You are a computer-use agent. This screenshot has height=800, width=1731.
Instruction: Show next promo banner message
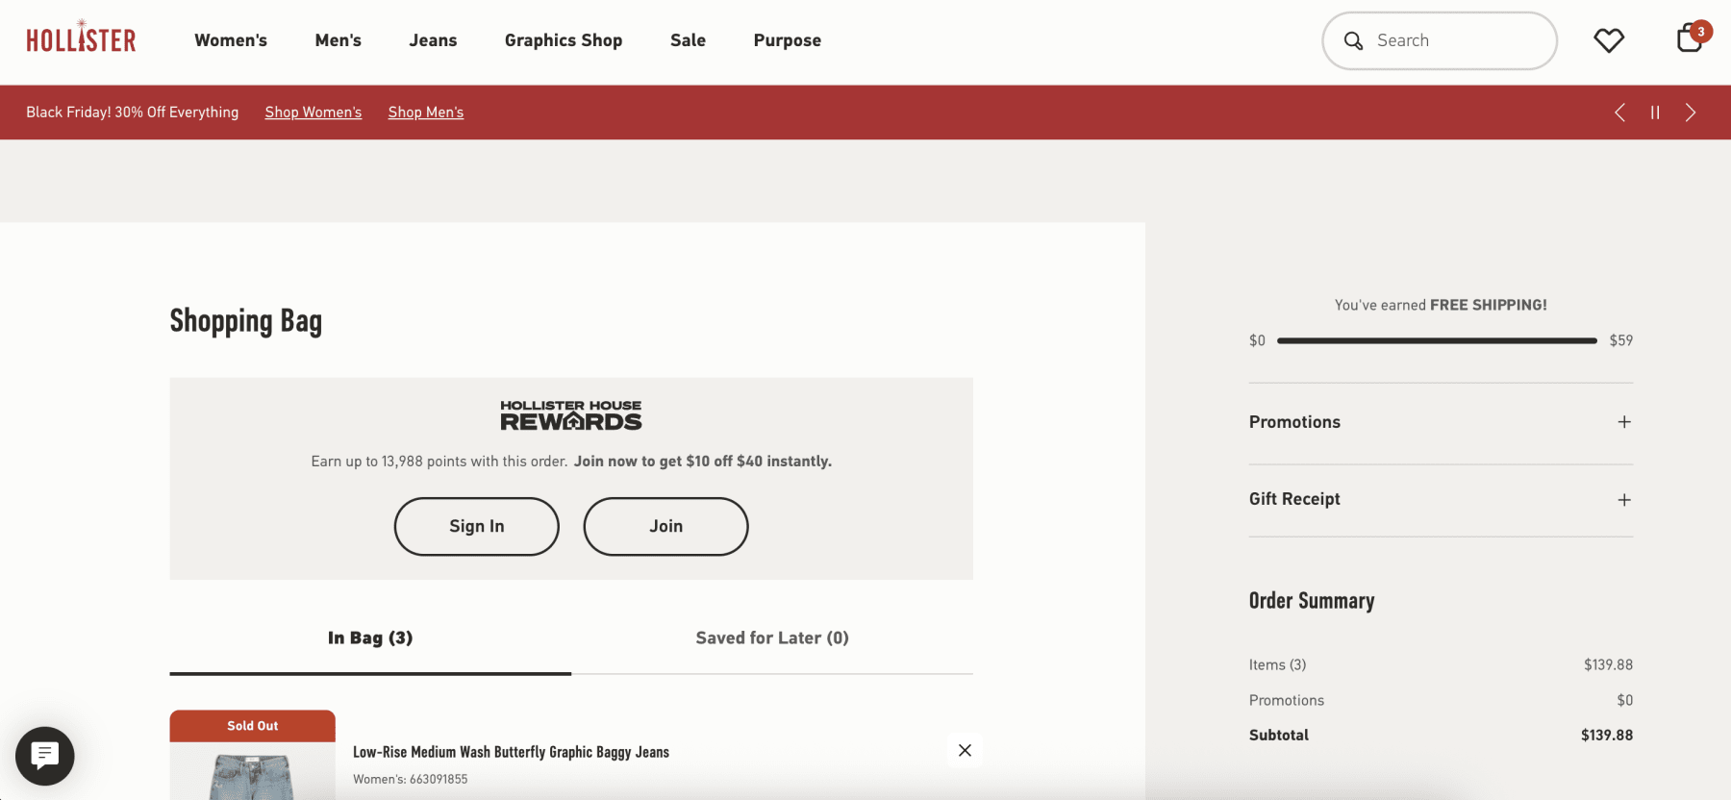pyautogui.click(x=1690, y=112)
